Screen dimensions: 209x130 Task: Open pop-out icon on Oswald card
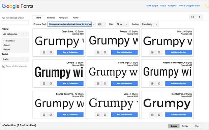51,83
